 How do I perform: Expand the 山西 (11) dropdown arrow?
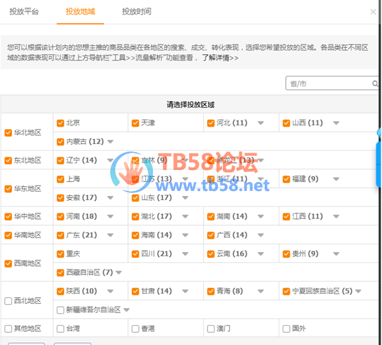pyautogui.click(x=336, y=123)
